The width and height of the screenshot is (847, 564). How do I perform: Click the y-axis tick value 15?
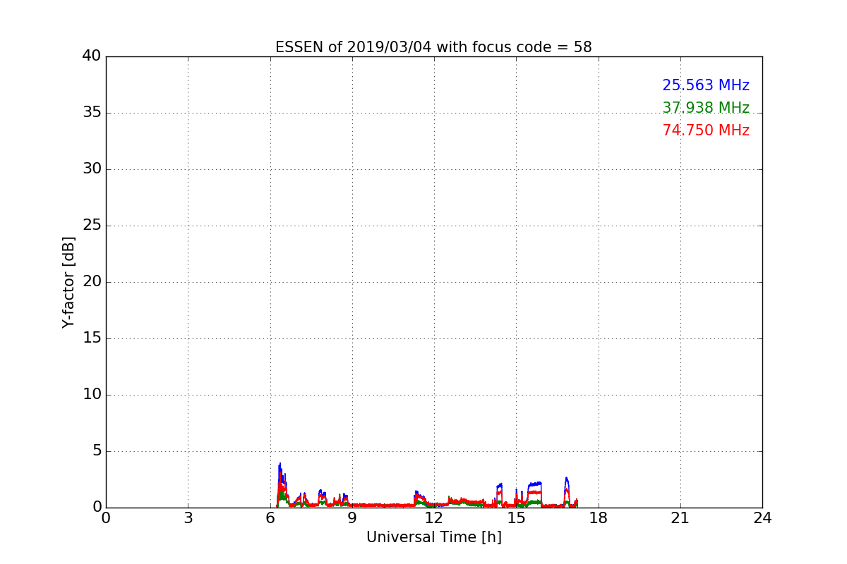tap(92, 338)
